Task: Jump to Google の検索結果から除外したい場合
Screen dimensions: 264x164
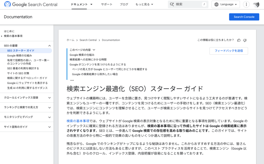Action: (x=95, y=74)
